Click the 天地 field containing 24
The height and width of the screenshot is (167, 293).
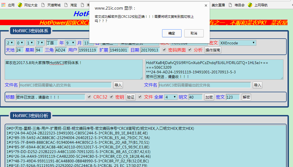(20, 50)
